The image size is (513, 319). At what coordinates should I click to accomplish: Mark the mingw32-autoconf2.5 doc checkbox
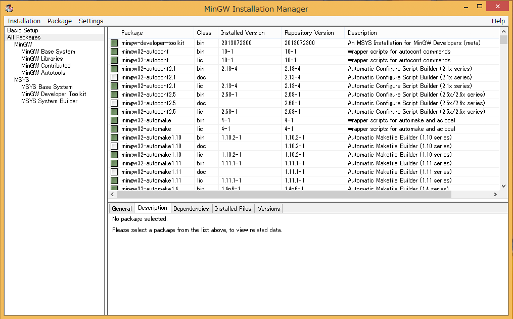click(114, 103)
